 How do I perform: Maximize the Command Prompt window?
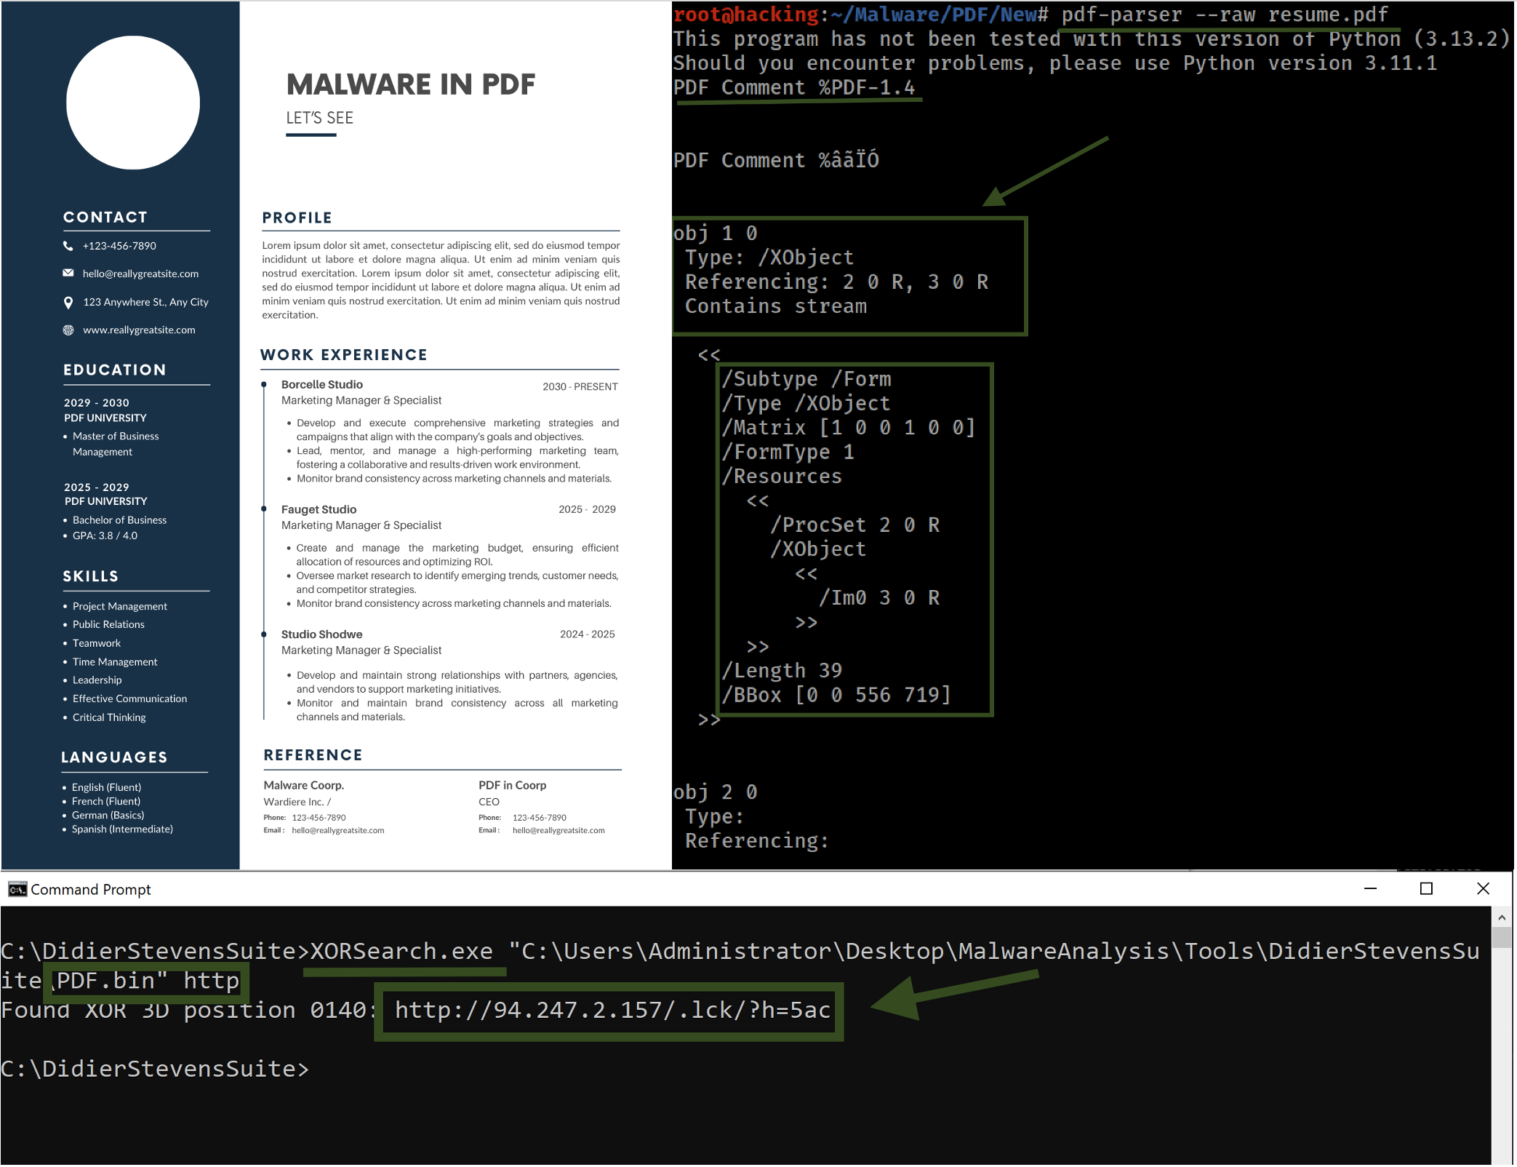coord(1426,889)
